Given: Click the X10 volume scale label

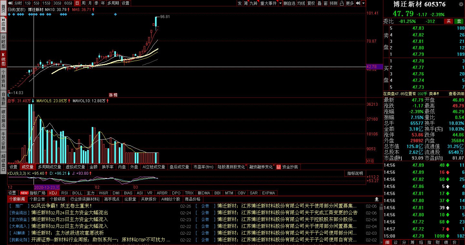Looking at the screenshot, I should [x=369, y=161].
